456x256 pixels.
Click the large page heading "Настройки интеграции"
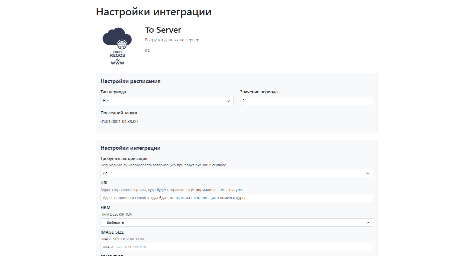pyautogui.click(x=154, y=12)
